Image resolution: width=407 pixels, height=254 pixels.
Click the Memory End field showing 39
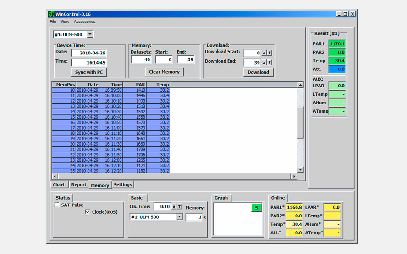pos(186,59)
